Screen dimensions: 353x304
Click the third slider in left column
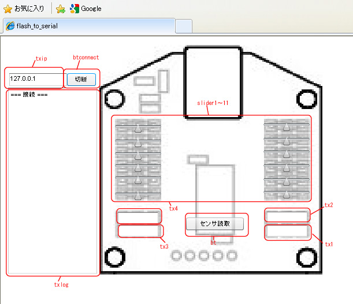pos(138,156)
